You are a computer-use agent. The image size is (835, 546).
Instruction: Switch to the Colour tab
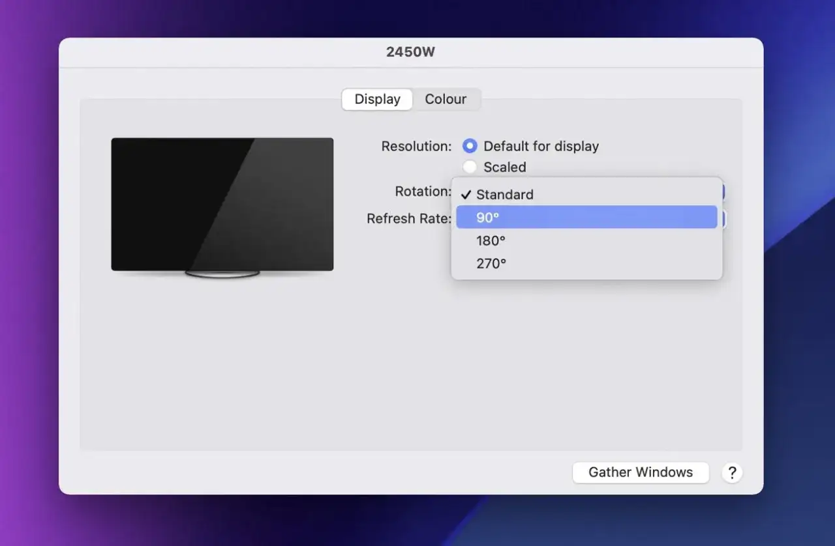click(446, 99)
